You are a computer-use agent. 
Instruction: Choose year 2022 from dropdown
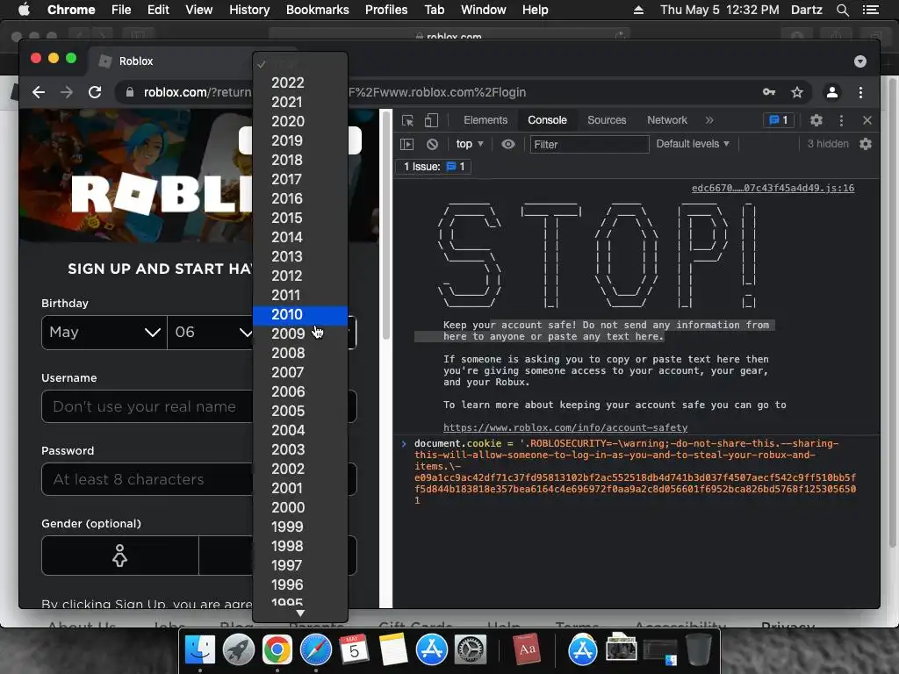[300, 82]
